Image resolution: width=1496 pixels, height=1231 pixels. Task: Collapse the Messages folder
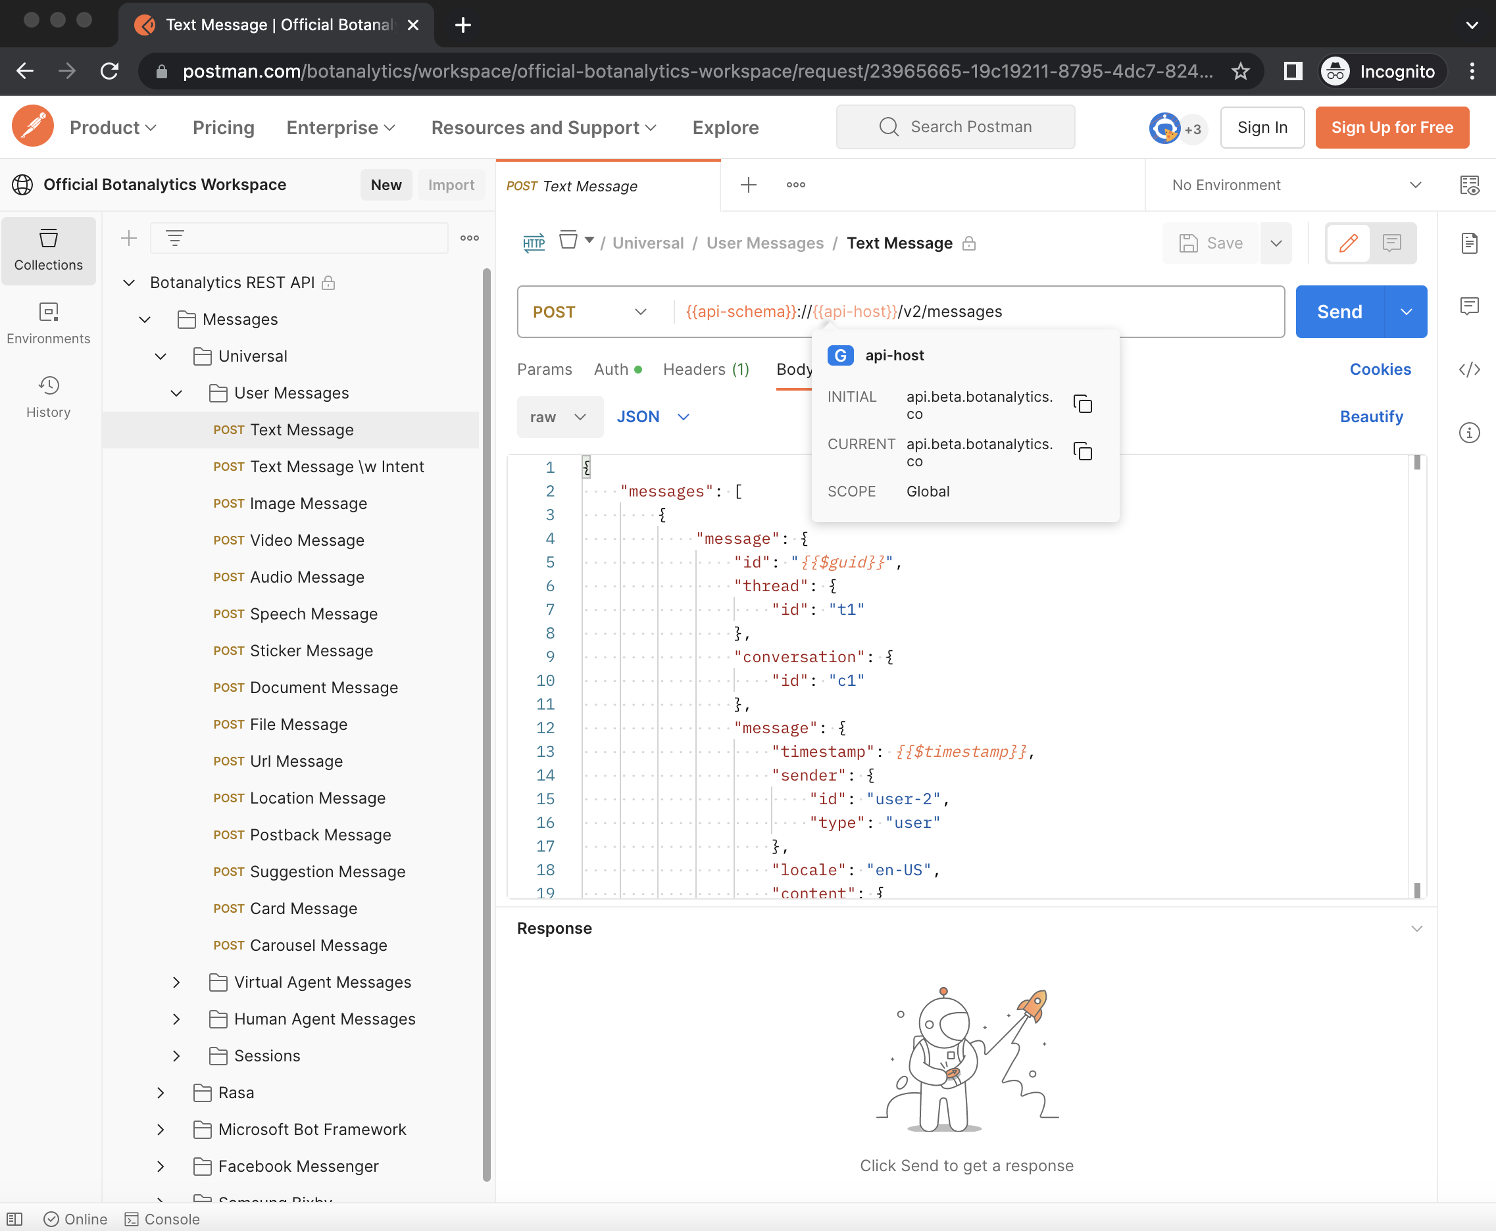pos(145,319)
